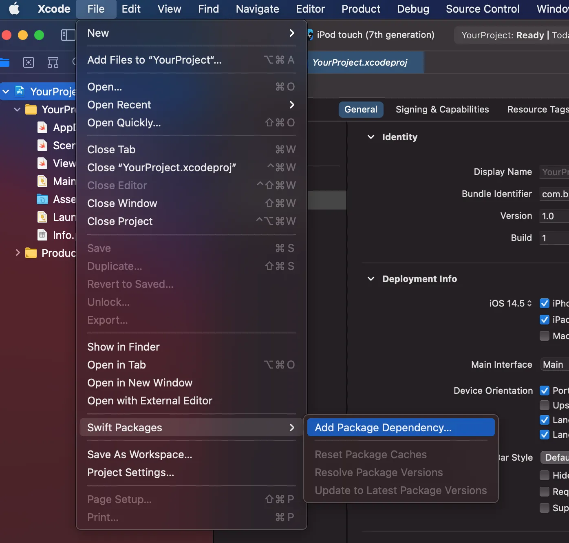The image size is (569, 543).
Task: Toggle the iPhone deployment checkbox
Action: (545, 303)
